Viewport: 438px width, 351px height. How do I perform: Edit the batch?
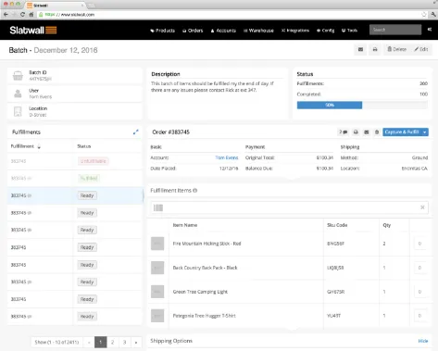click(421, 49)
